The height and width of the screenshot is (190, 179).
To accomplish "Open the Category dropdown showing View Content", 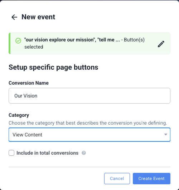I will (x=89, y=135).
